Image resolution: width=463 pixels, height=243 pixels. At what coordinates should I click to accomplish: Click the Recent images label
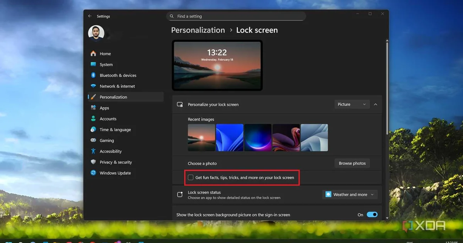(201, 119)
